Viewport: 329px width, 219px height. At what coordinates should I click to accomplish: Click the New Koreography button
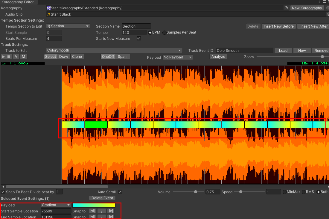pyautogui.click(x=307, y=8)
